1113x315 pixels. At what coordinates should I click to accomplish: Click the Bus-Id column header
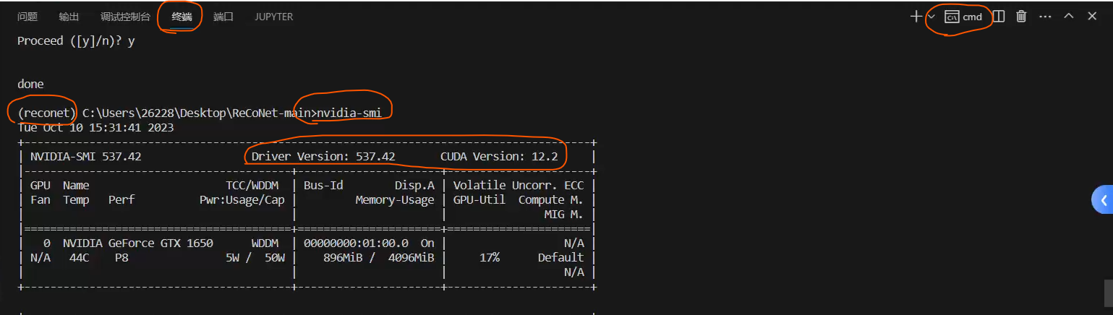point(323,185)
